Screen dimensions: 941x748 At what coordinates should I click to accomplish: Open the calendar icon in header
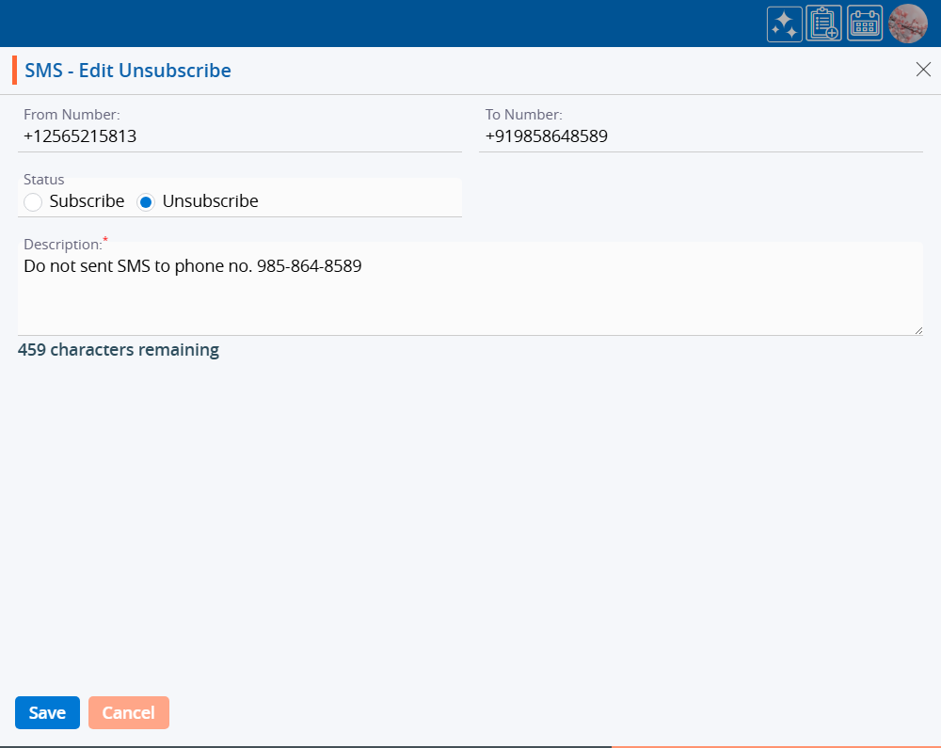coord(865,24)
